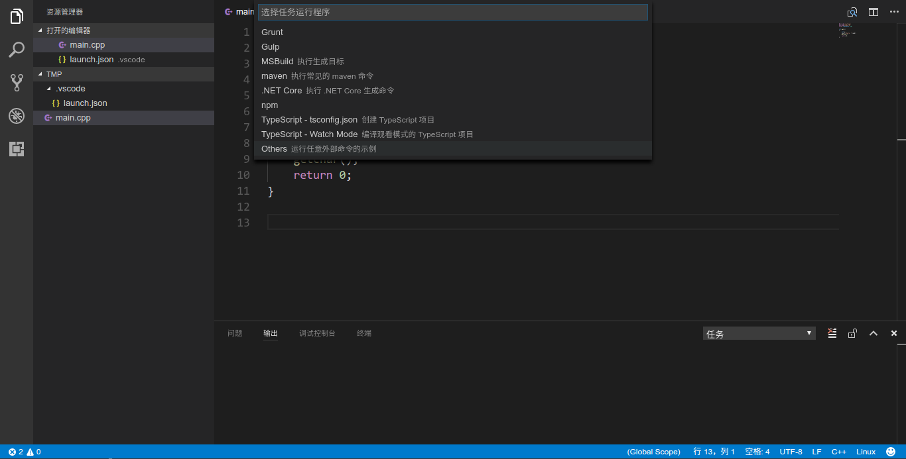Maximize the panel with the chevron
906x459 pixels.
874,333
